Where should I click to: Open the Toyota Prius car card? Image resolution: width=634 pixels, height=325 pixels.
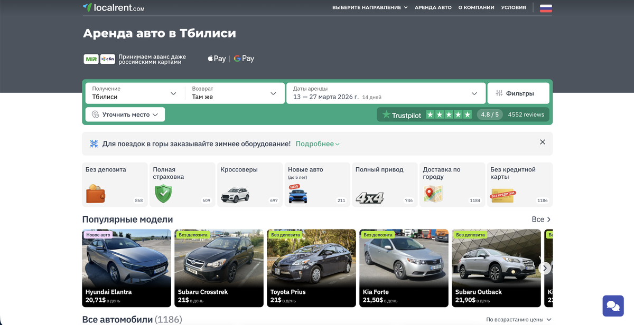311,268
